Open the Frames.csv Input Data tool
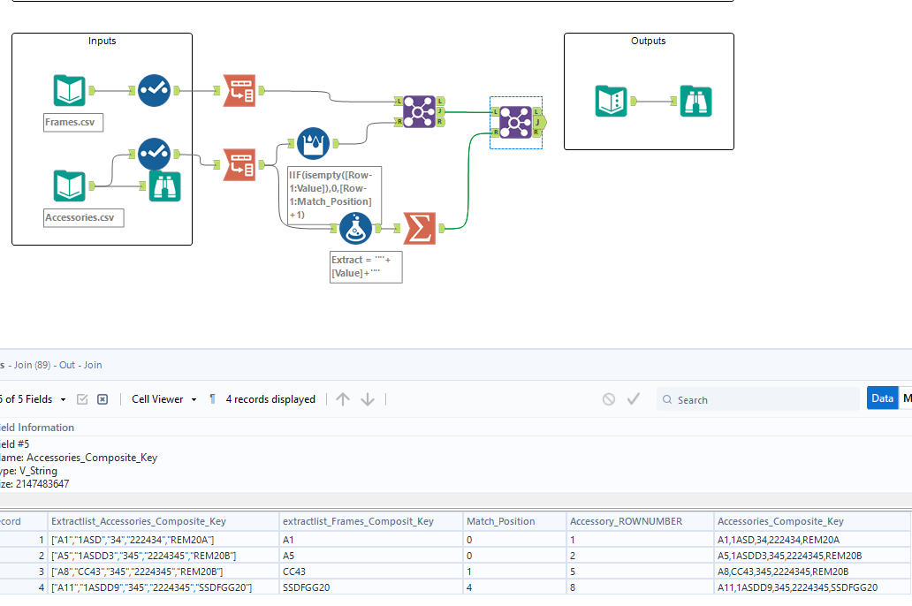This screenshot has width=912, height=606. pos(70,90)
